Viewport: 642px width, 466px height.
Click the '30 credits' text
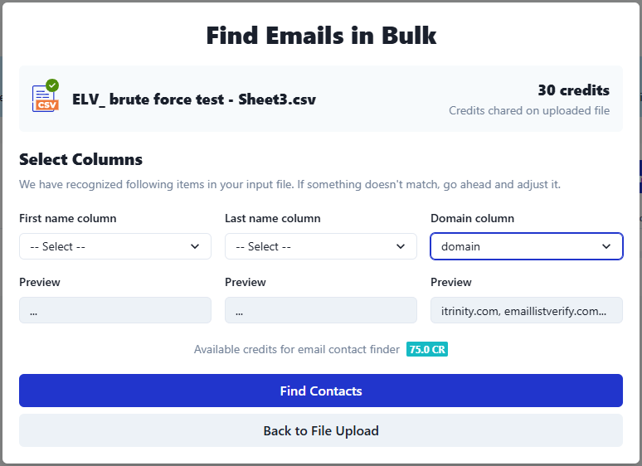click(x=573, y=90)
